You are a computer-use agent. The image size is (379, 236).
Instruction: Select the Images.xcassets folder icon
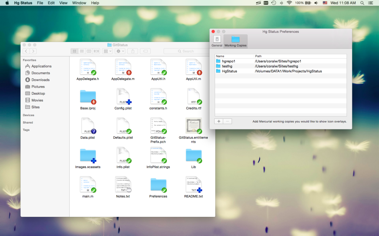coord(88,156)
